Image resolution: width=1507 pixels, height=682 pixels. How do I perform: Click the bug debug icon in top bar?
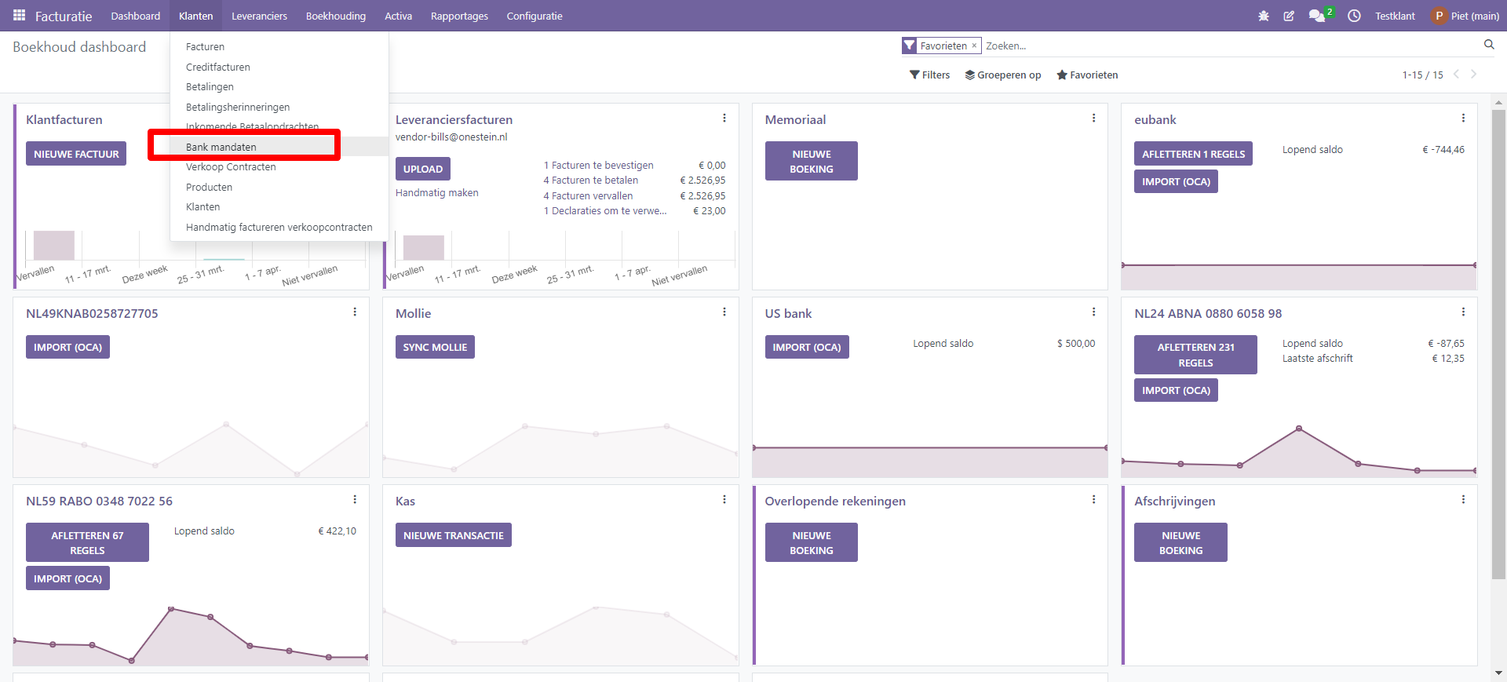[1263, 16]
